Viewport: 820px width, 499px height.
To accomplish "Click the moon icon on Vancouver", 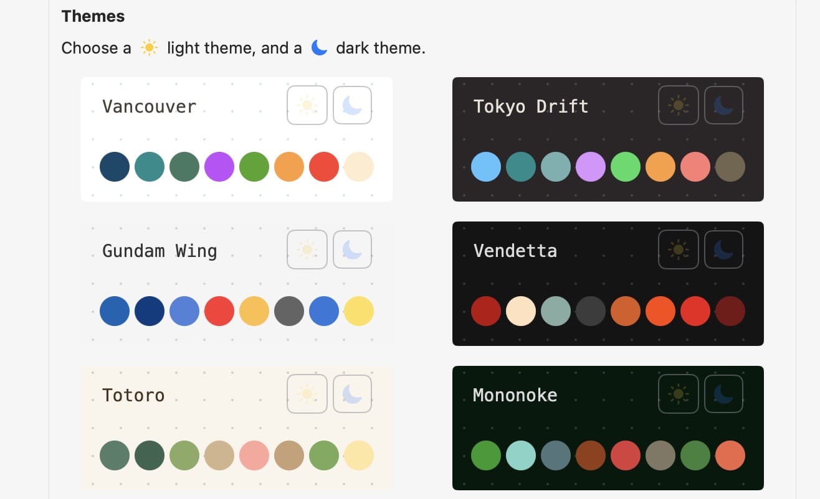I will click(352, 105).
